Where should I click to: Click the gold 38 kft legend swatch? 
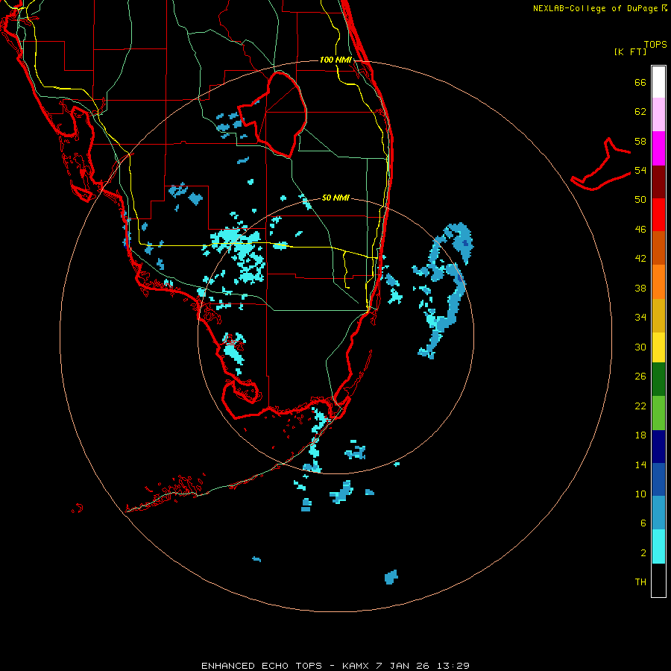click(658, 315)
